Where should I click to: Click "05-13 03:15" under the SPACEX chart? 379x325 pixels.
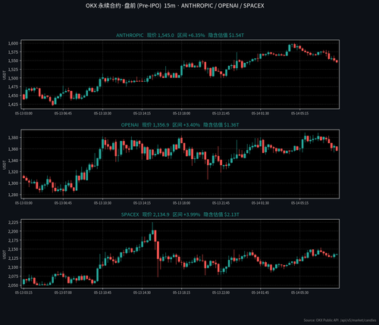[23, 292]
